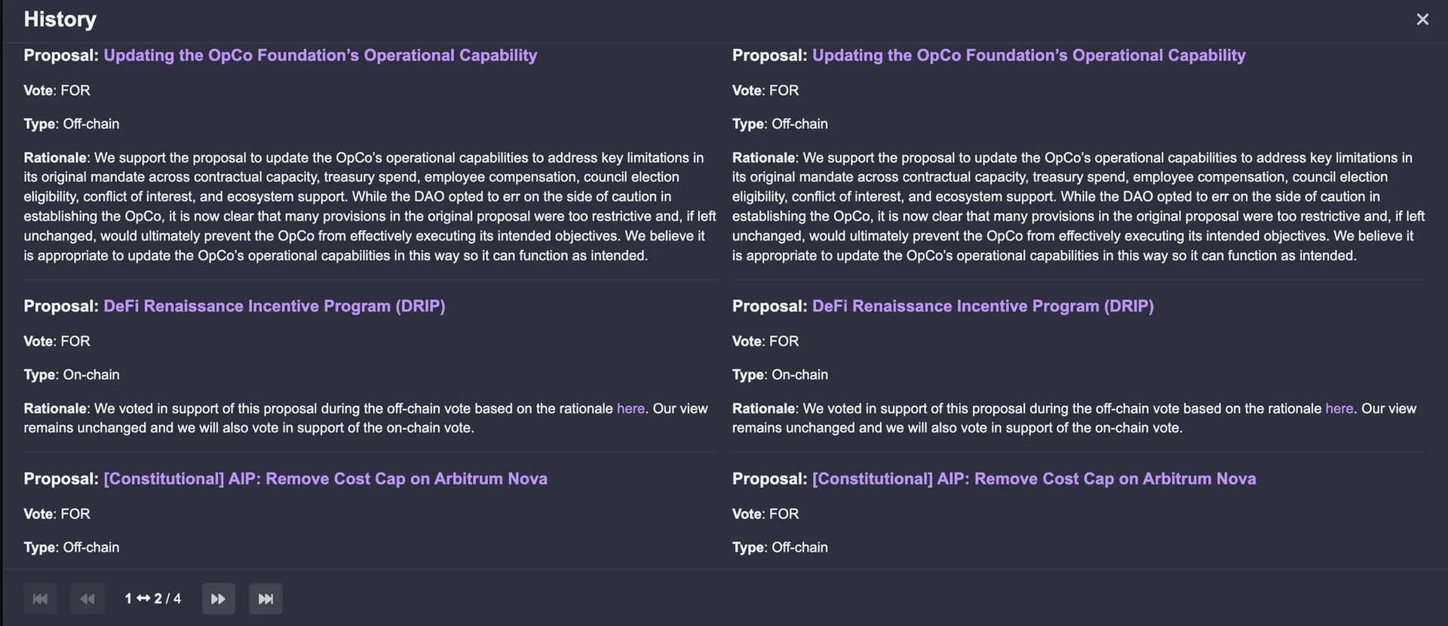Click 'here' link in left DRIP rationale
This screenshot has height=626, width=1448.
[x=630, y=409]
